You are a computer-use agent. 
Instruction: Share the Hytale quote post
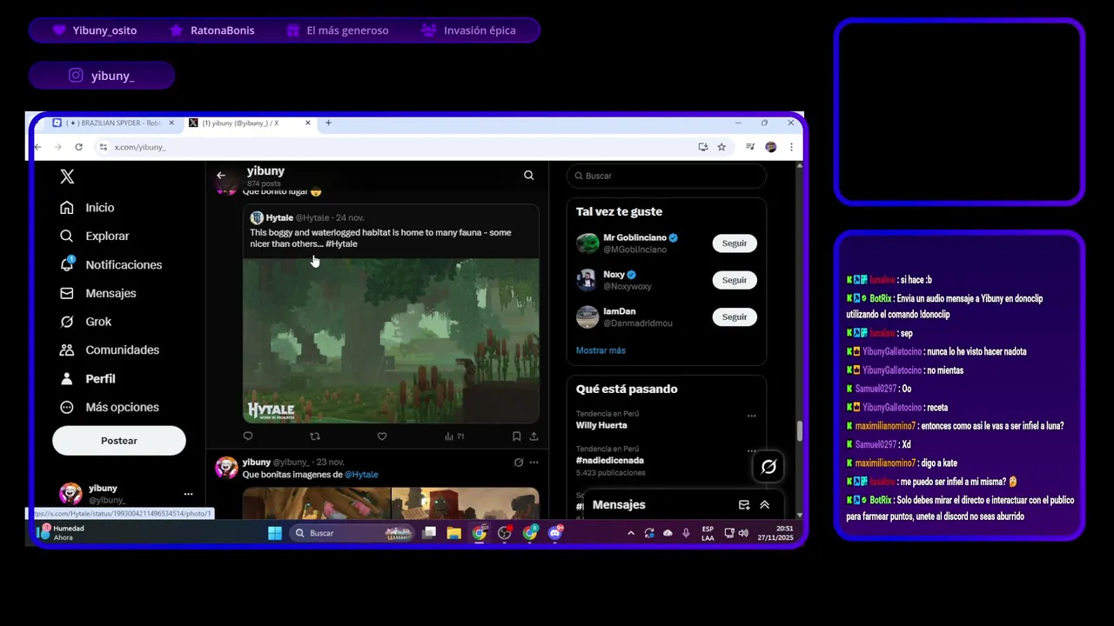tap(534, 436)
